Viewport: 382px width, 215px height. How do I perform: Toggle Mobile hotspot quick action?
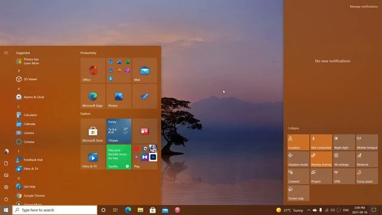(367, 142)
